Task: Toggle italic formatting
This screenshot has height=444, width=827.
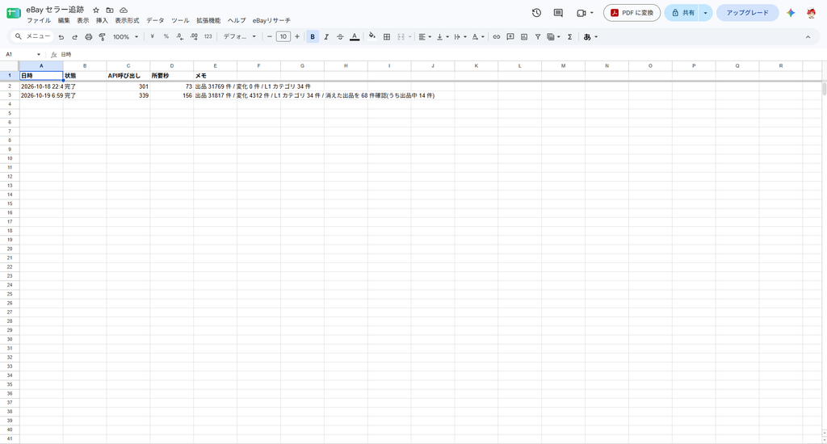Action: (326, 37)
